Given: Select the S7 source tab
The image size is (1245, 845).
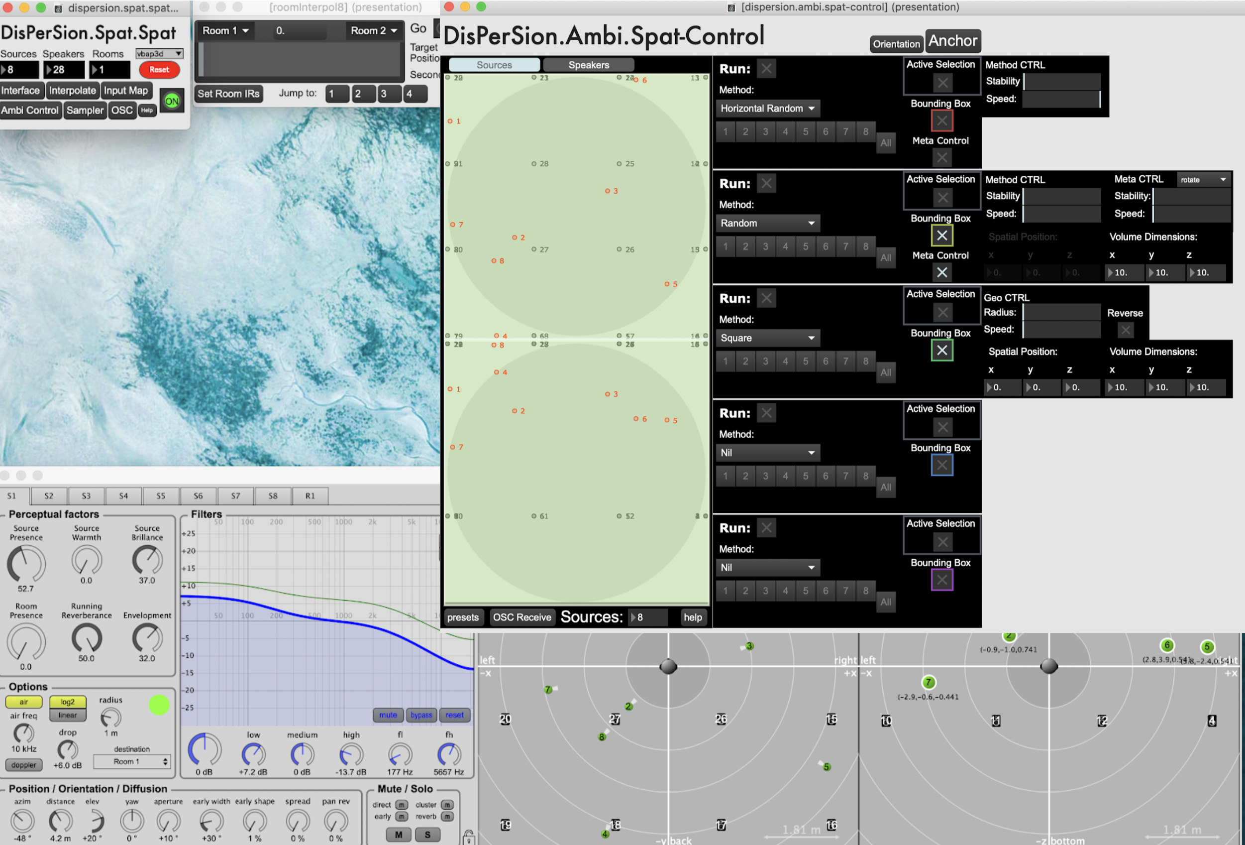Looking at the screenshot, I should 235,496.
